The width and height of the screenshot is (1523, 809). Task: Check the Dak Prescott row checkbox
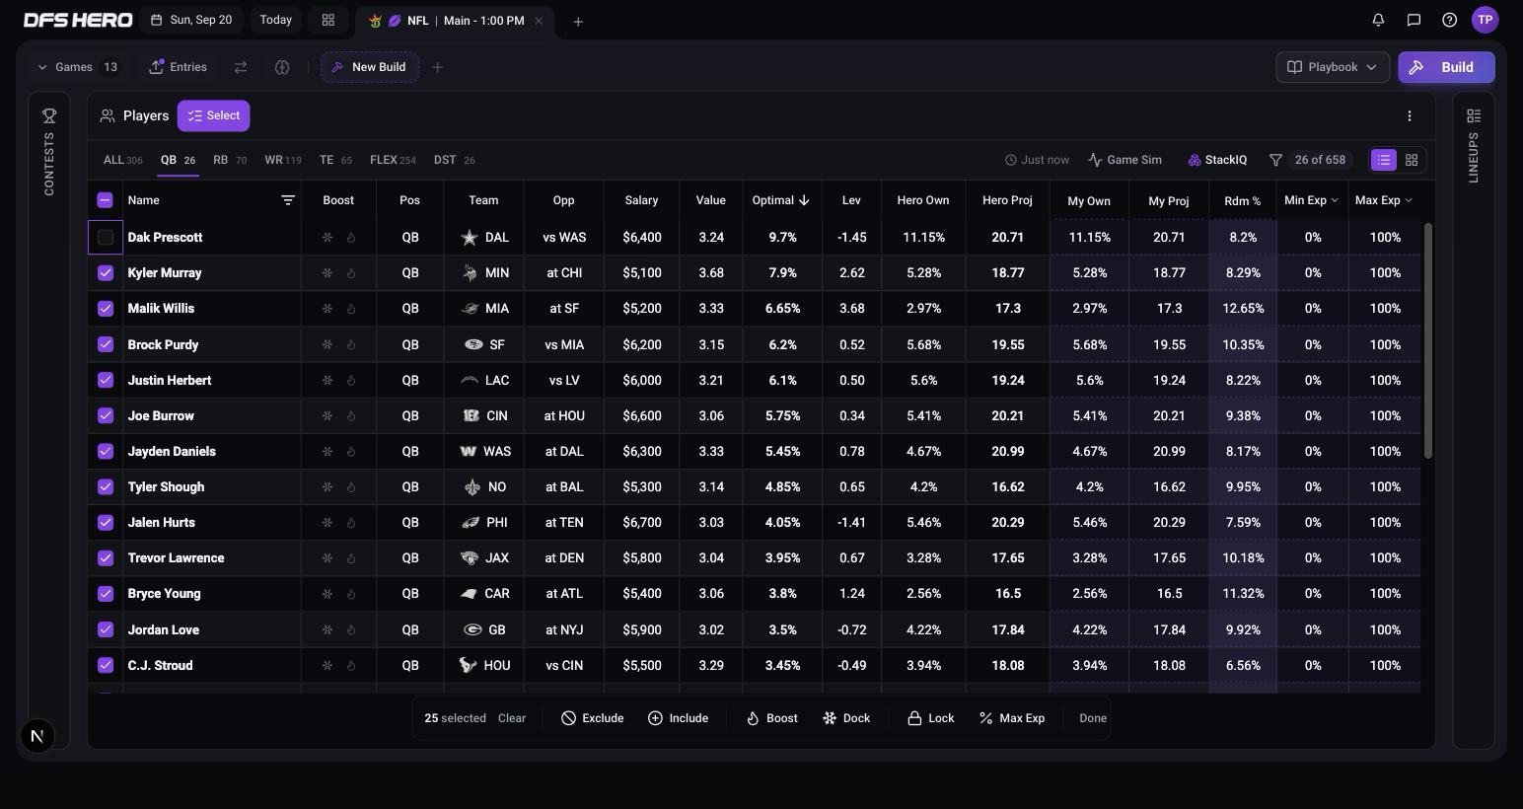[x=106, y=238]
